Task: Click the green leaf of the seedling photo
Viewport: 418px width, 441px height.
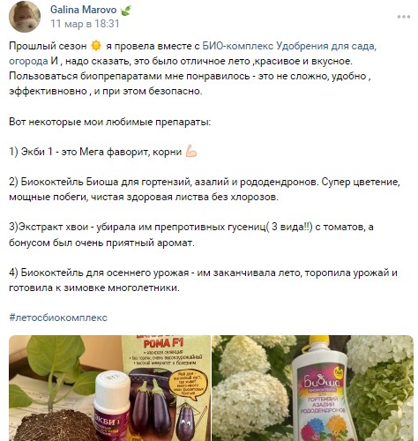Action: coord(57,355)
